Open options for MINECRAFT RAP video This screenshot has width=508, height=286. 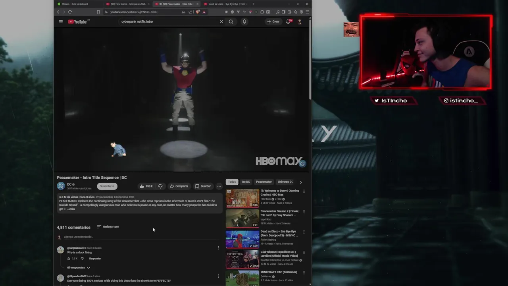[x=304, y=273]
